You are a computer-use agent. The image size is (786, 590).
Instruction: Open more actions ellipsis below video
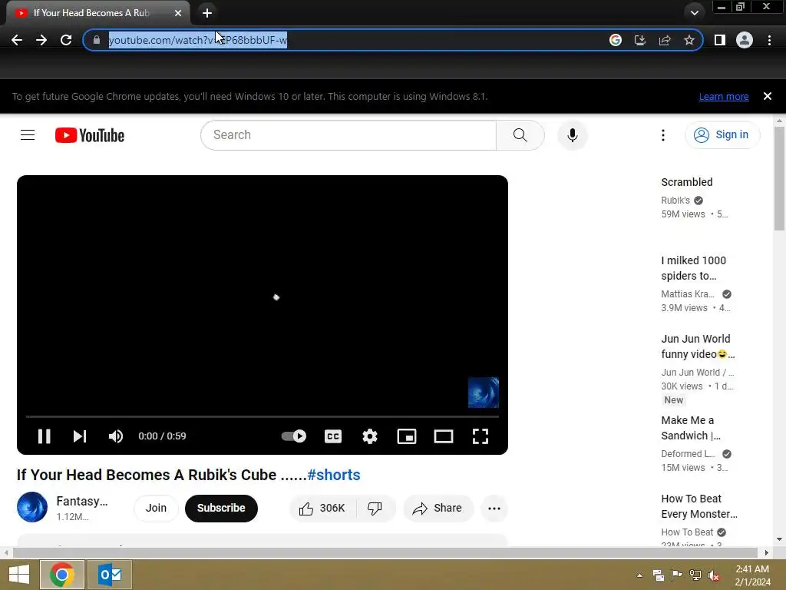coord(494,509)
